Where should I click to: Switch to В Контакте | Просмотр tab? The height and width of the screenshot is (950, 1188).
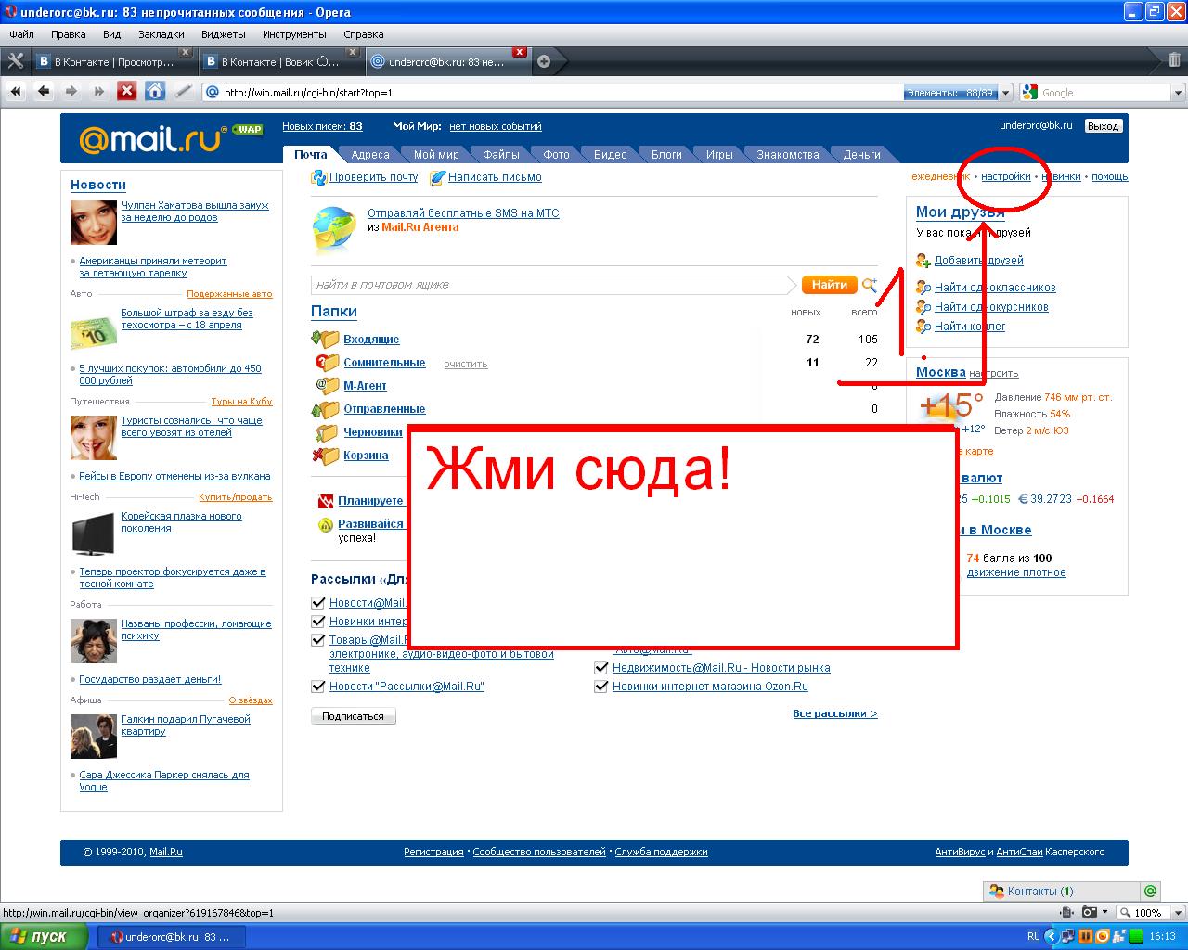pos(114,62)
